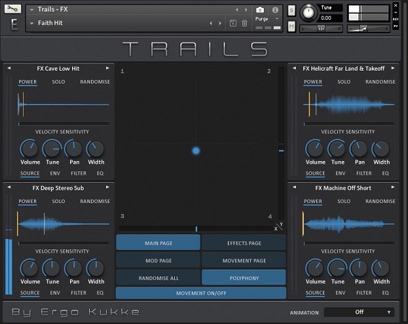
Task: Toggle POWER for FX Machine Off Short
Action: click(313, 201)
